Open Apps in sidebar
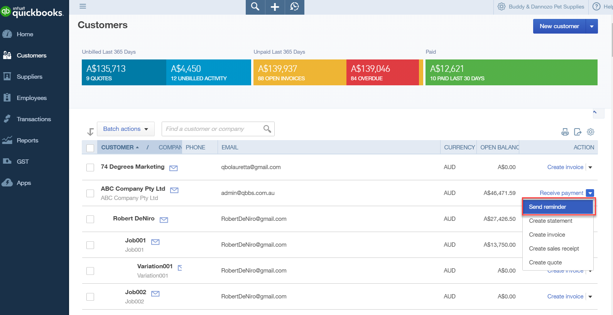The height and width of the screenshot is (315, 613). pos(24,183)
